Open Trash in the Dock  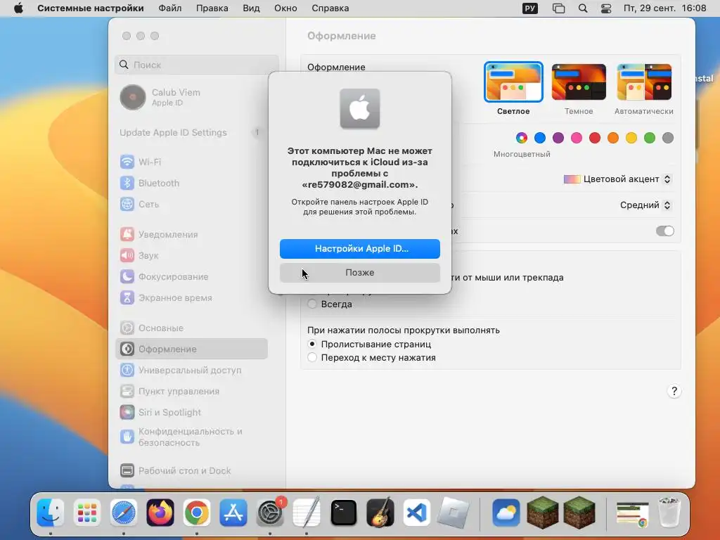[669, 513]
